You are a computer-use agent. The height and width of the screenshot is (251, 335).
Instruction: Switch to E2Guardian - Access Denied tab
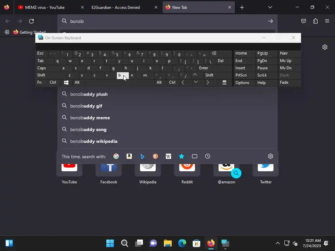pyautogui.click(x=124, y=7)
